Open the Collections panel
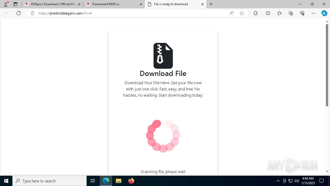The width and height of the screenshot is (330, 186). 291,13
